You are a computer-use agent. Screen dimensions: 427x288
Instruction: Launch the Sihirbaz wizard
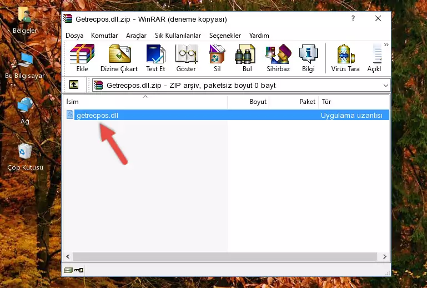point(278,58)
